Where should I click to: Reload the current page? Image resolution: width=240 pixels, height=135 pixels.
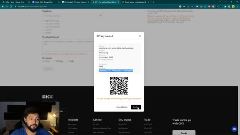coord(11,7)
